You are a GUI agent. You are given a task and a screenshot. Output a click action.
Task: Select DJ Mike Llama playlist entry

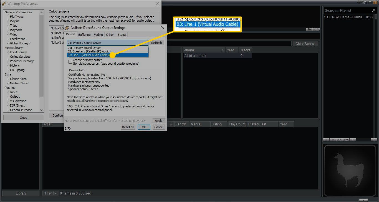pos(349,17)
